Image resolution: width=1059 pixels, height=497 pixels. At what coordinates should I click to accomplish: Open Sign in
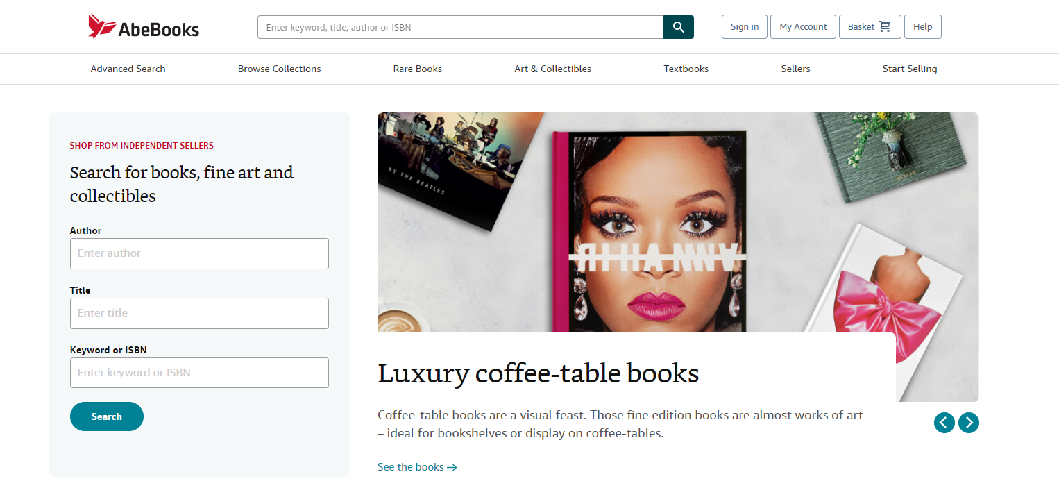pos(744,26)
